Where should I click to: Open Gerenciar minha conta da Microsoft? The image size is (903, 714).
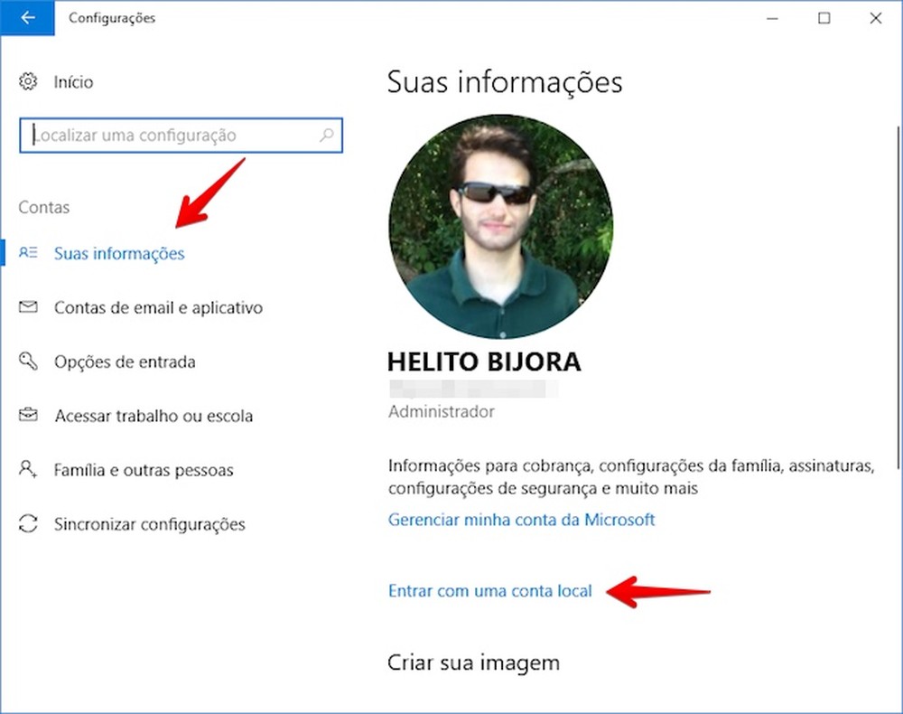[522, 520]
